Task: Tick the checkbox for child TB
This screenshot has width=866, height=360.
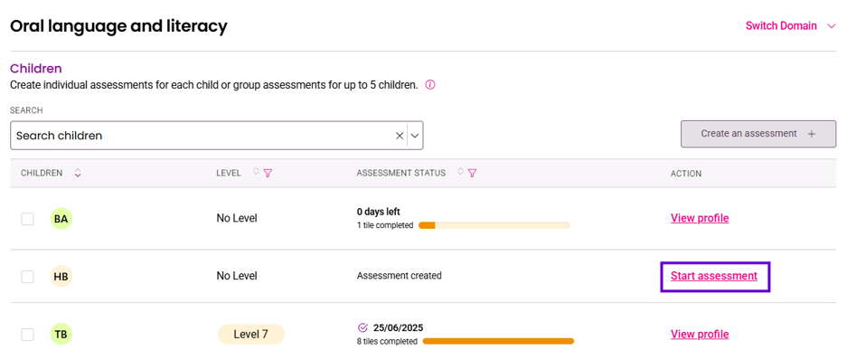Action: tap(28, 334)
